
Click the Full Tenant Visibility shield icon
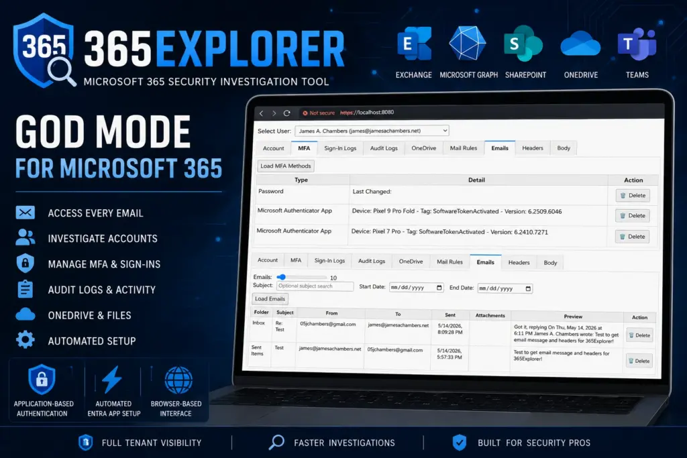(85, 443)
